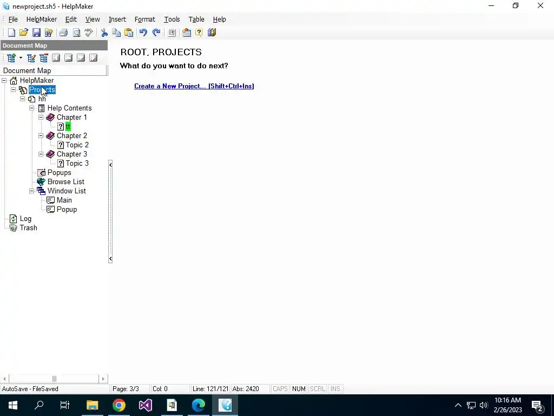This screenshot has width=554, height=416.
Task: Collapse the Projects tree node
Action: pyautogui.click(x=14, y=90)
